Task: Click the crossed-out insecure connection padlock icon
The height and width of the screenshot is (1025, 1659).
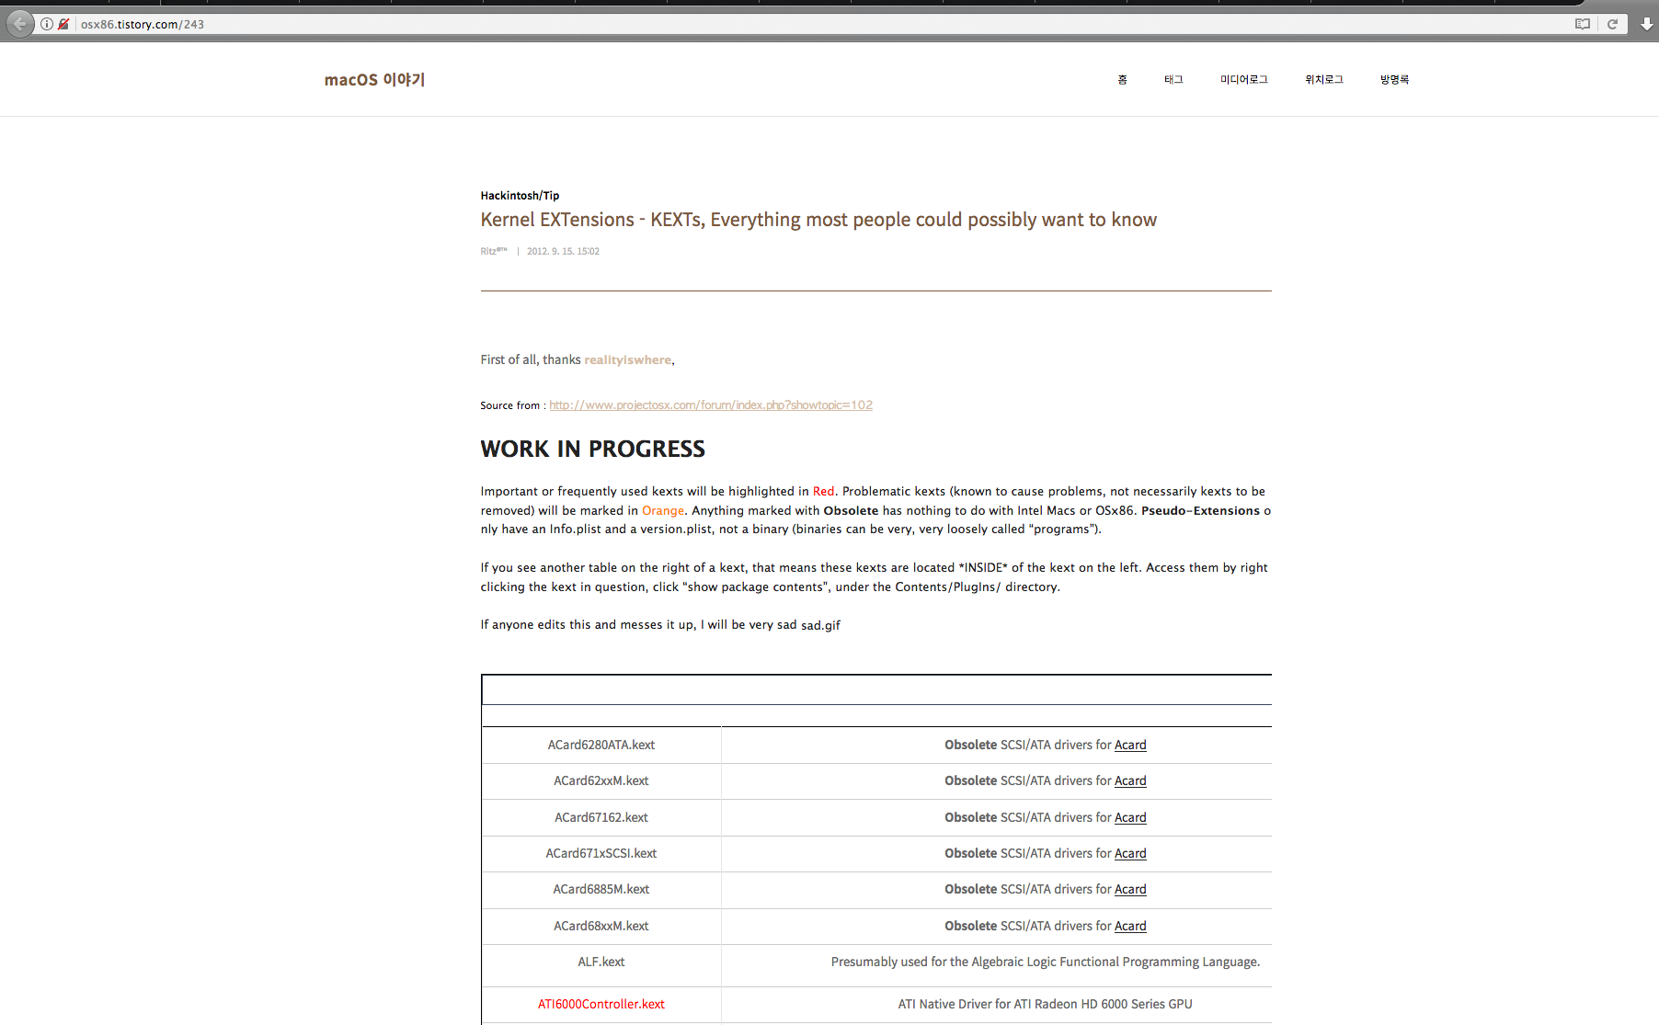Action: (x=63, y=24)
